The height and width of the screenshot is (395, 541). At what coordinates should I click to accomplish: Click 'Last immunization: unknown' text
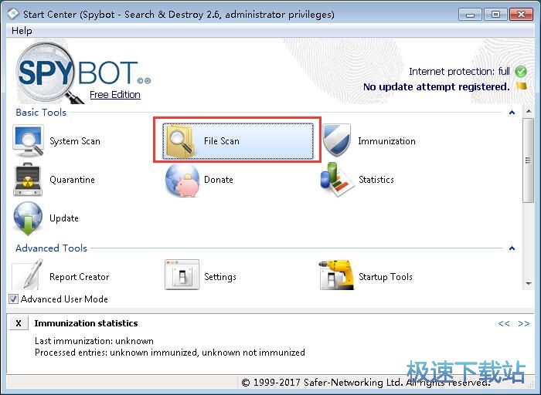click(94, 341)
